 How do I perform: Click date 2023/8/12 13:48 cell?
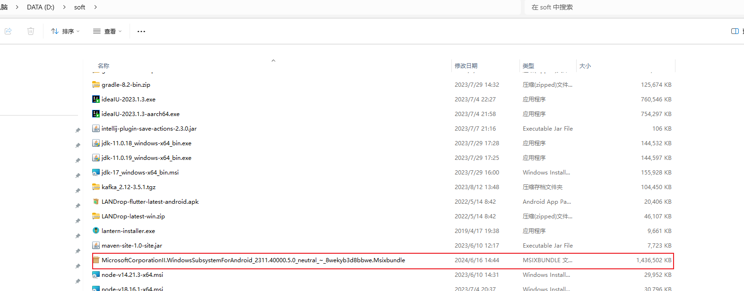477,187
